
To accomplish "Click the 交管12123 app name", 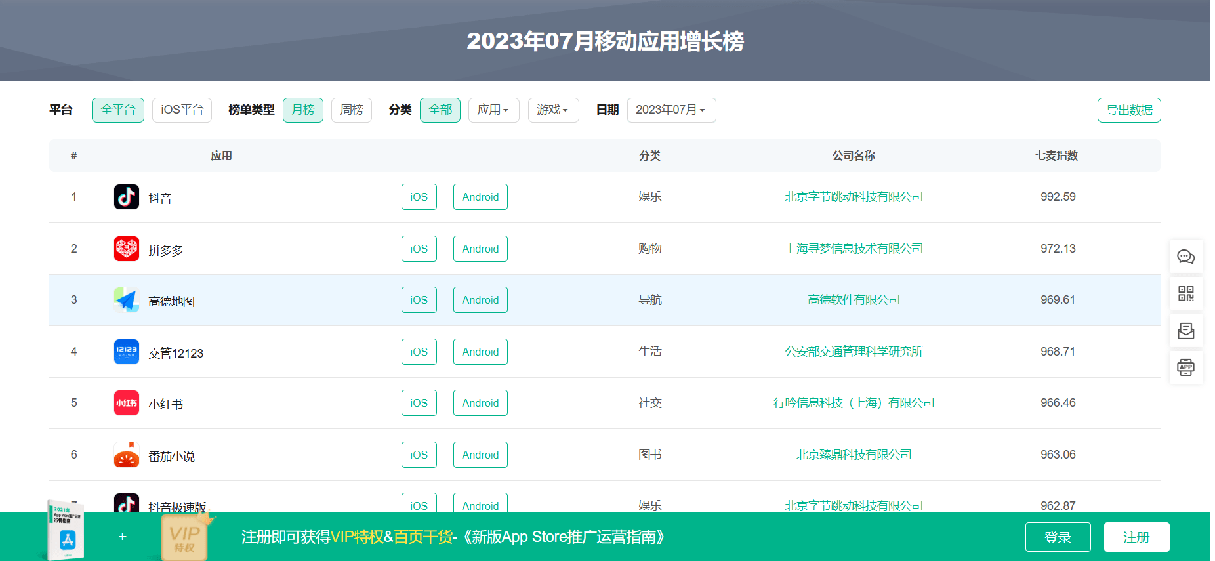I will point(176,353).
